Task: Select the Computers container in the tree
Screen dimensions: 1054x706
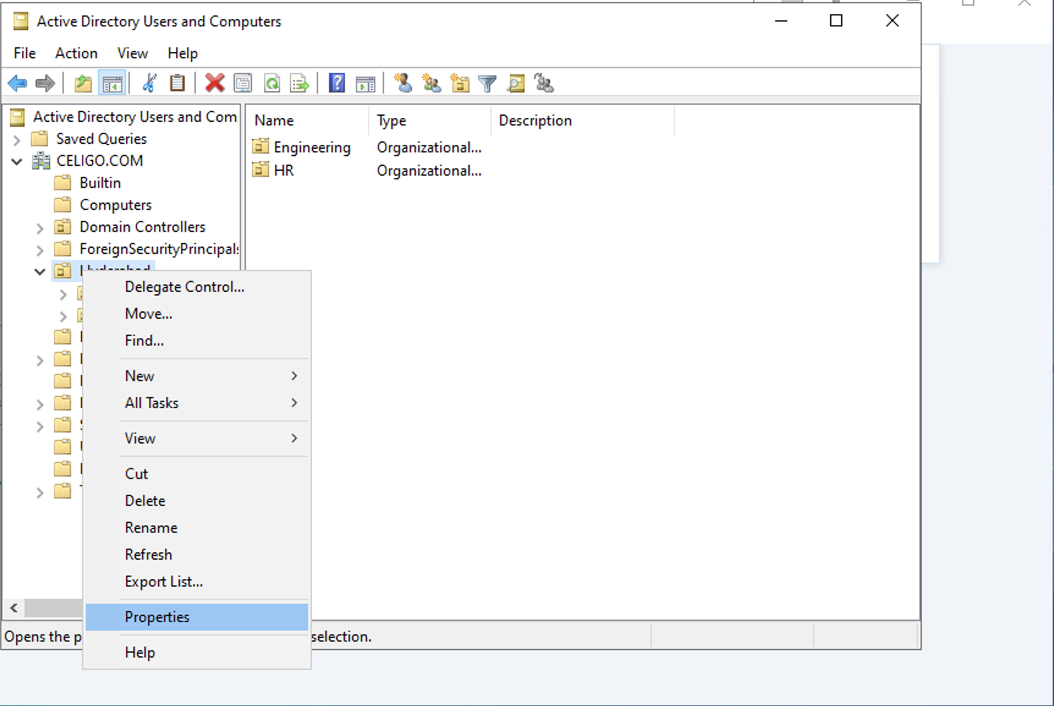Action: tap(116, 205)
